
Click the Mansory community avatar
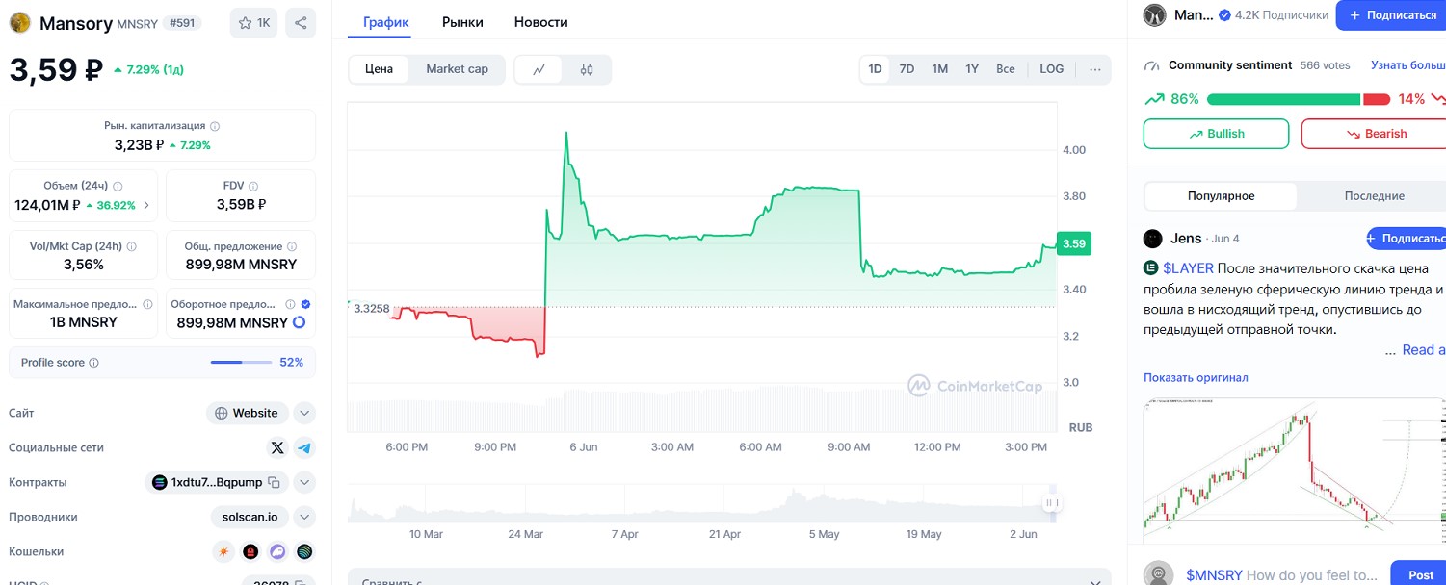point(1154,15)
